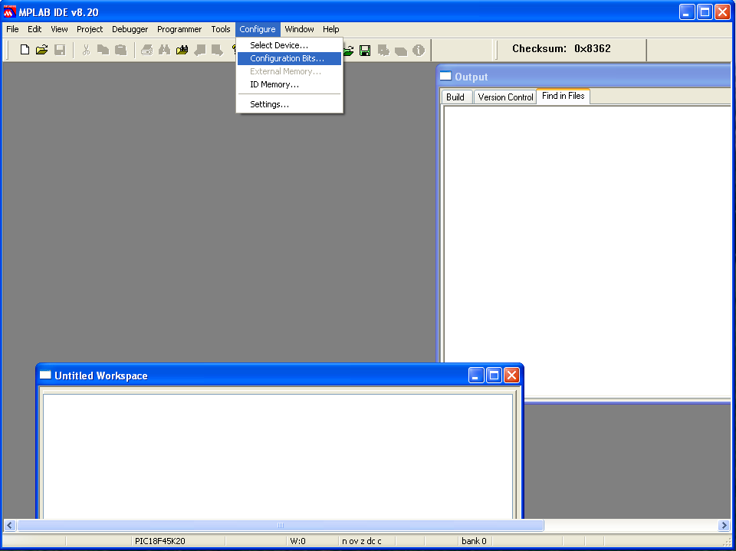Open the Window menu

[x=300, y=29]
